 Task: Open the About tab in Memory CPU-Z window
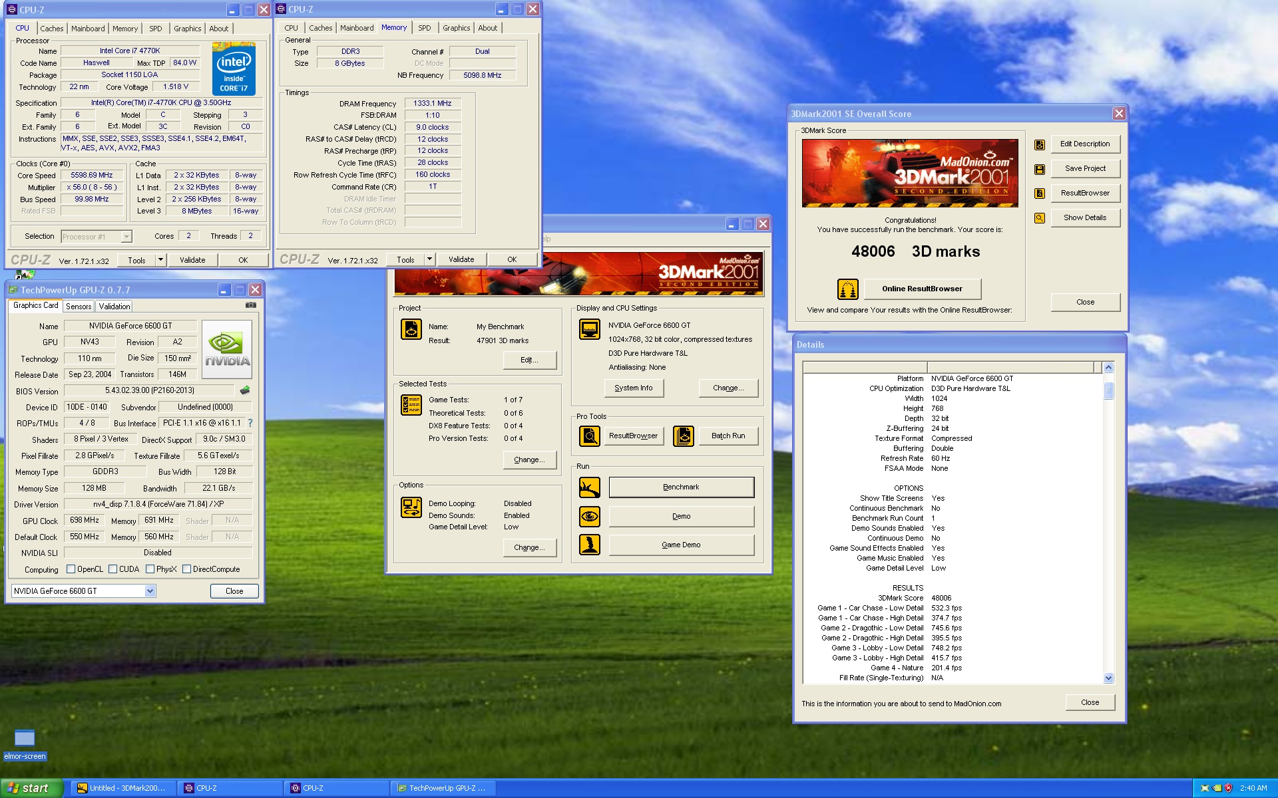click(487, 28)
